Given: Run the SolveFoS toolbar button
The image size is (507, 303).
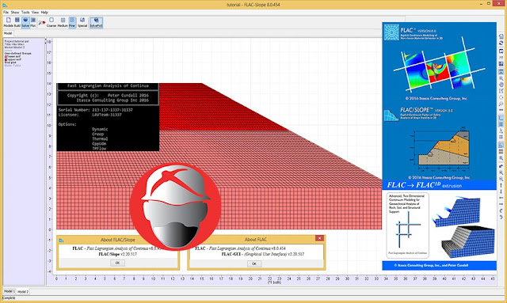Looking at the screenshot, I should tap(96, 22).
